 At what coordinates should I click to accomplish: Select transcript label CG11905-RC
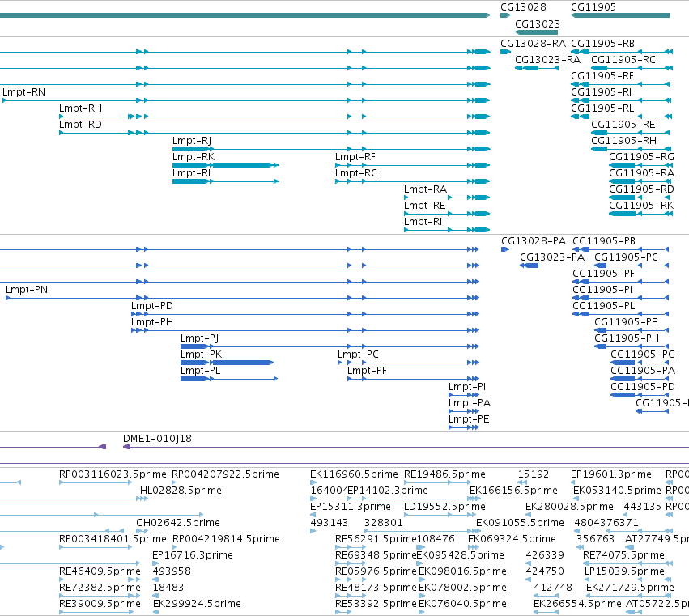pyautogui.click(x=623, y=60)
